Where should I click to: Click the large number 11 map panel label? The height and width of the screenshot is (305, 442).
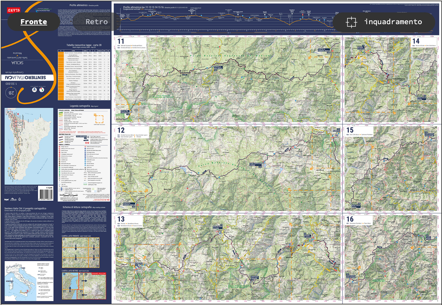[121, 41]
